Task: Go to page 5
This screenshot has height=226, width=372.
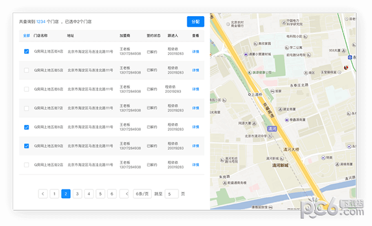Action: pos(100,194)
